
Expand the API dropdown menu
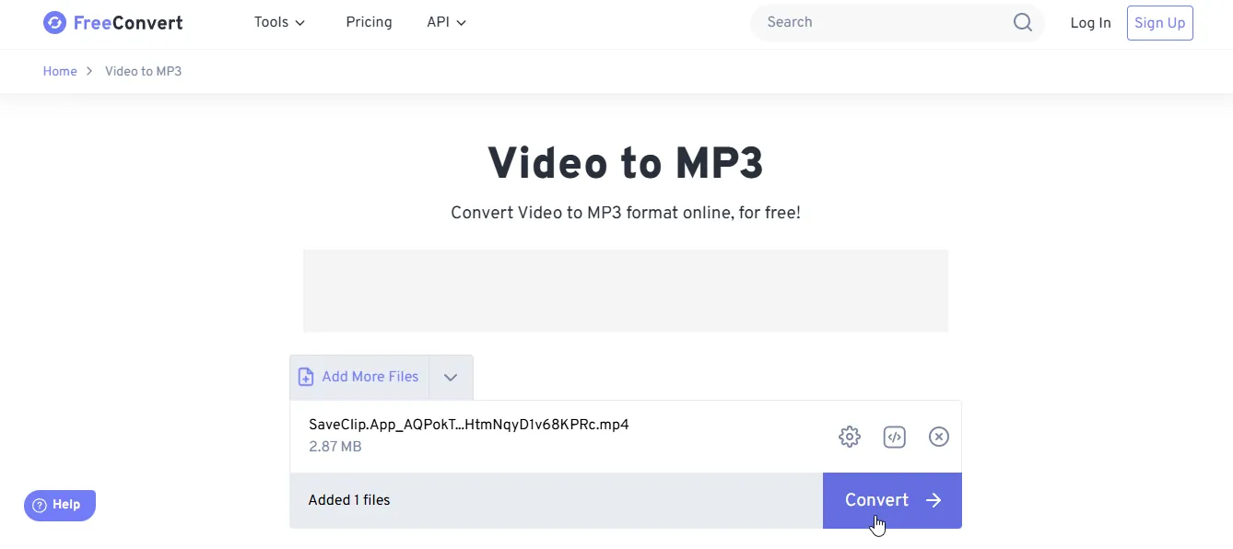(x=447, y=22)
